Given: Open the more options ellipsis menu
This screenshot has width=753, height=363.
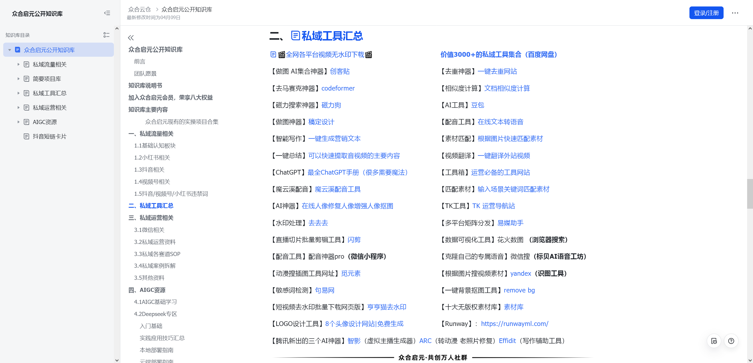Looking at the screenshot, I should (x=735, y=13).
